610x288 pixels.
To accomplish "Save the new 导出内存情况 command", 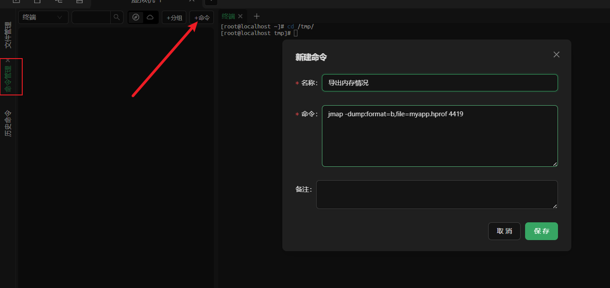I will (x=541, y=231).
